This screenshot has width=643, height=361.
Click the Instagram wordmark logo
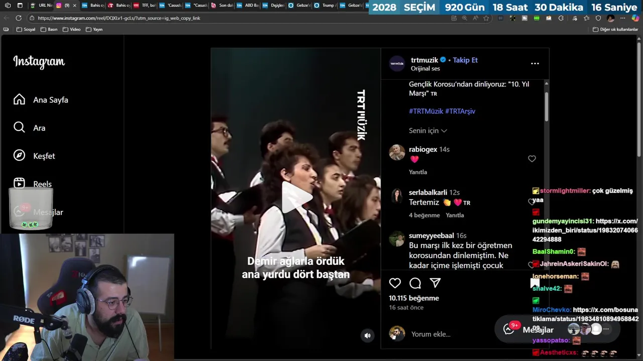click(39, 62)
